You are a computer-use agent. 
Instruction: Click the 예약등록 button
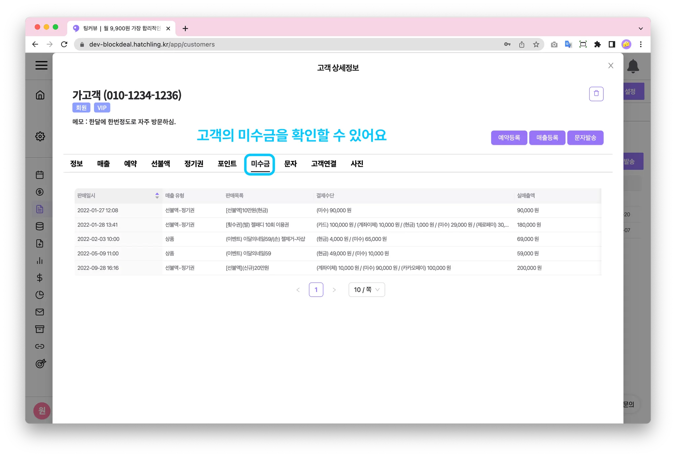509,138
